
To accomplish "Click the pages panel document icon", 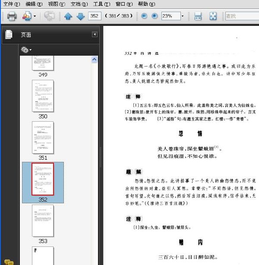I will point(9,35).
